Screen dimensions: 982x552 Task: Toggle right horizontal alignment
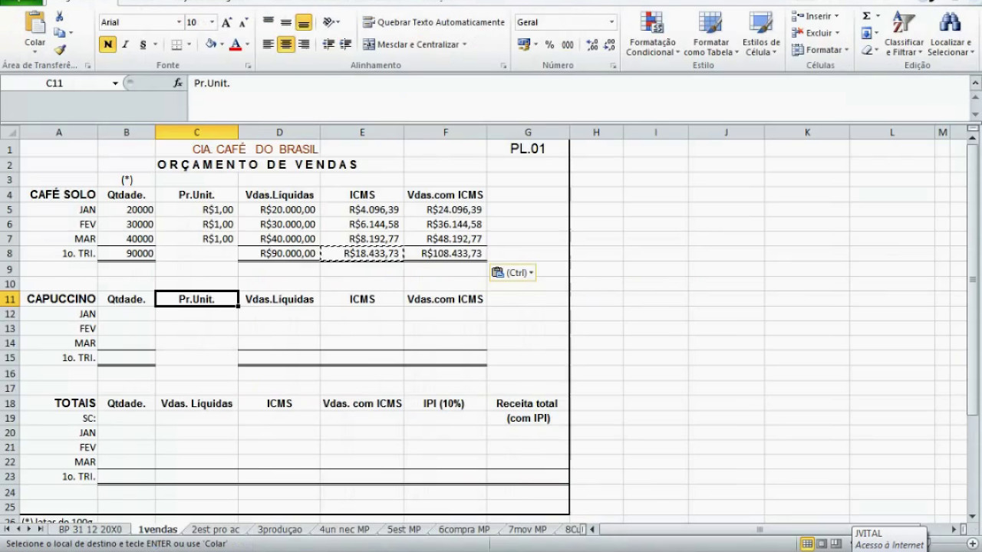[303, 44]
